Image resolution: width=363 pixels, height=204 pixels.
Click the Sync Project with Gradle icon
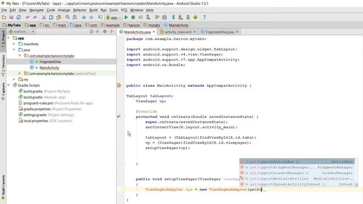174,18
